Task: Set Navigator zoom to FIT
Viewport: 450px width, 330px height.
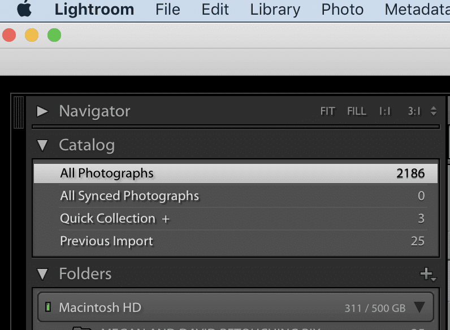Action: pos(328,111)
